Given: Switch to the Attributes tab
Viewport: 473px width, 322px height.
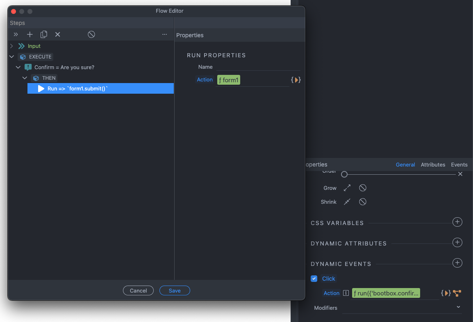Looking at the screenshot, I should [x=433, y=164].
